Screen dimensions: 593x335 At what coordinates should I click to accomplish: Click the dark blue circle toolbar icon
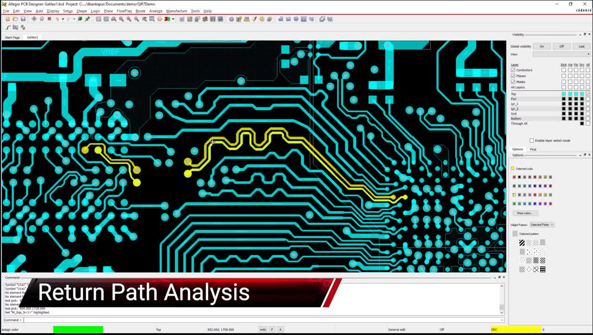pyautogui.click(x=296, y=19)
